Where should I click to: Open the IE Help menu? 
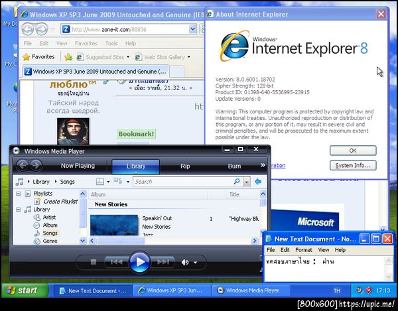point(131,43)
